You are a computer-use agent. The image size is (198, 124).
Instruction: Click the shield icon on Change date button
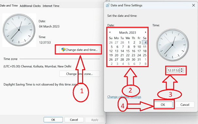[63, 50]
